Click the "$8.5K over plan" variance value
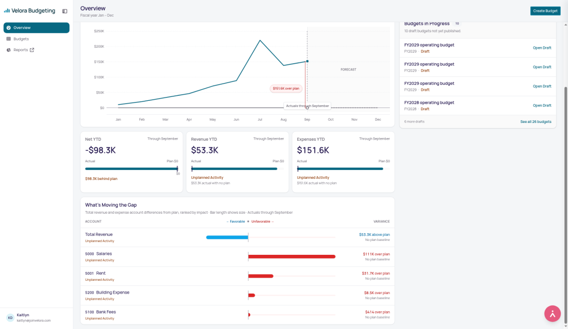 point(377,293)
